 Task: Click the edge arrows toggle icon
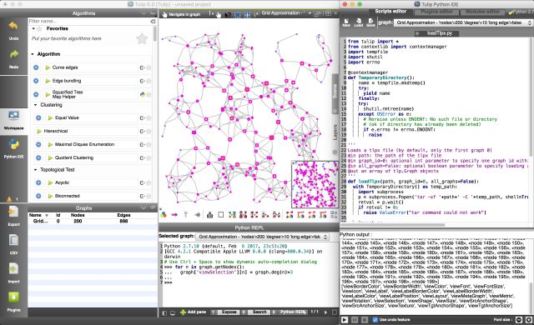click(174, 214)
